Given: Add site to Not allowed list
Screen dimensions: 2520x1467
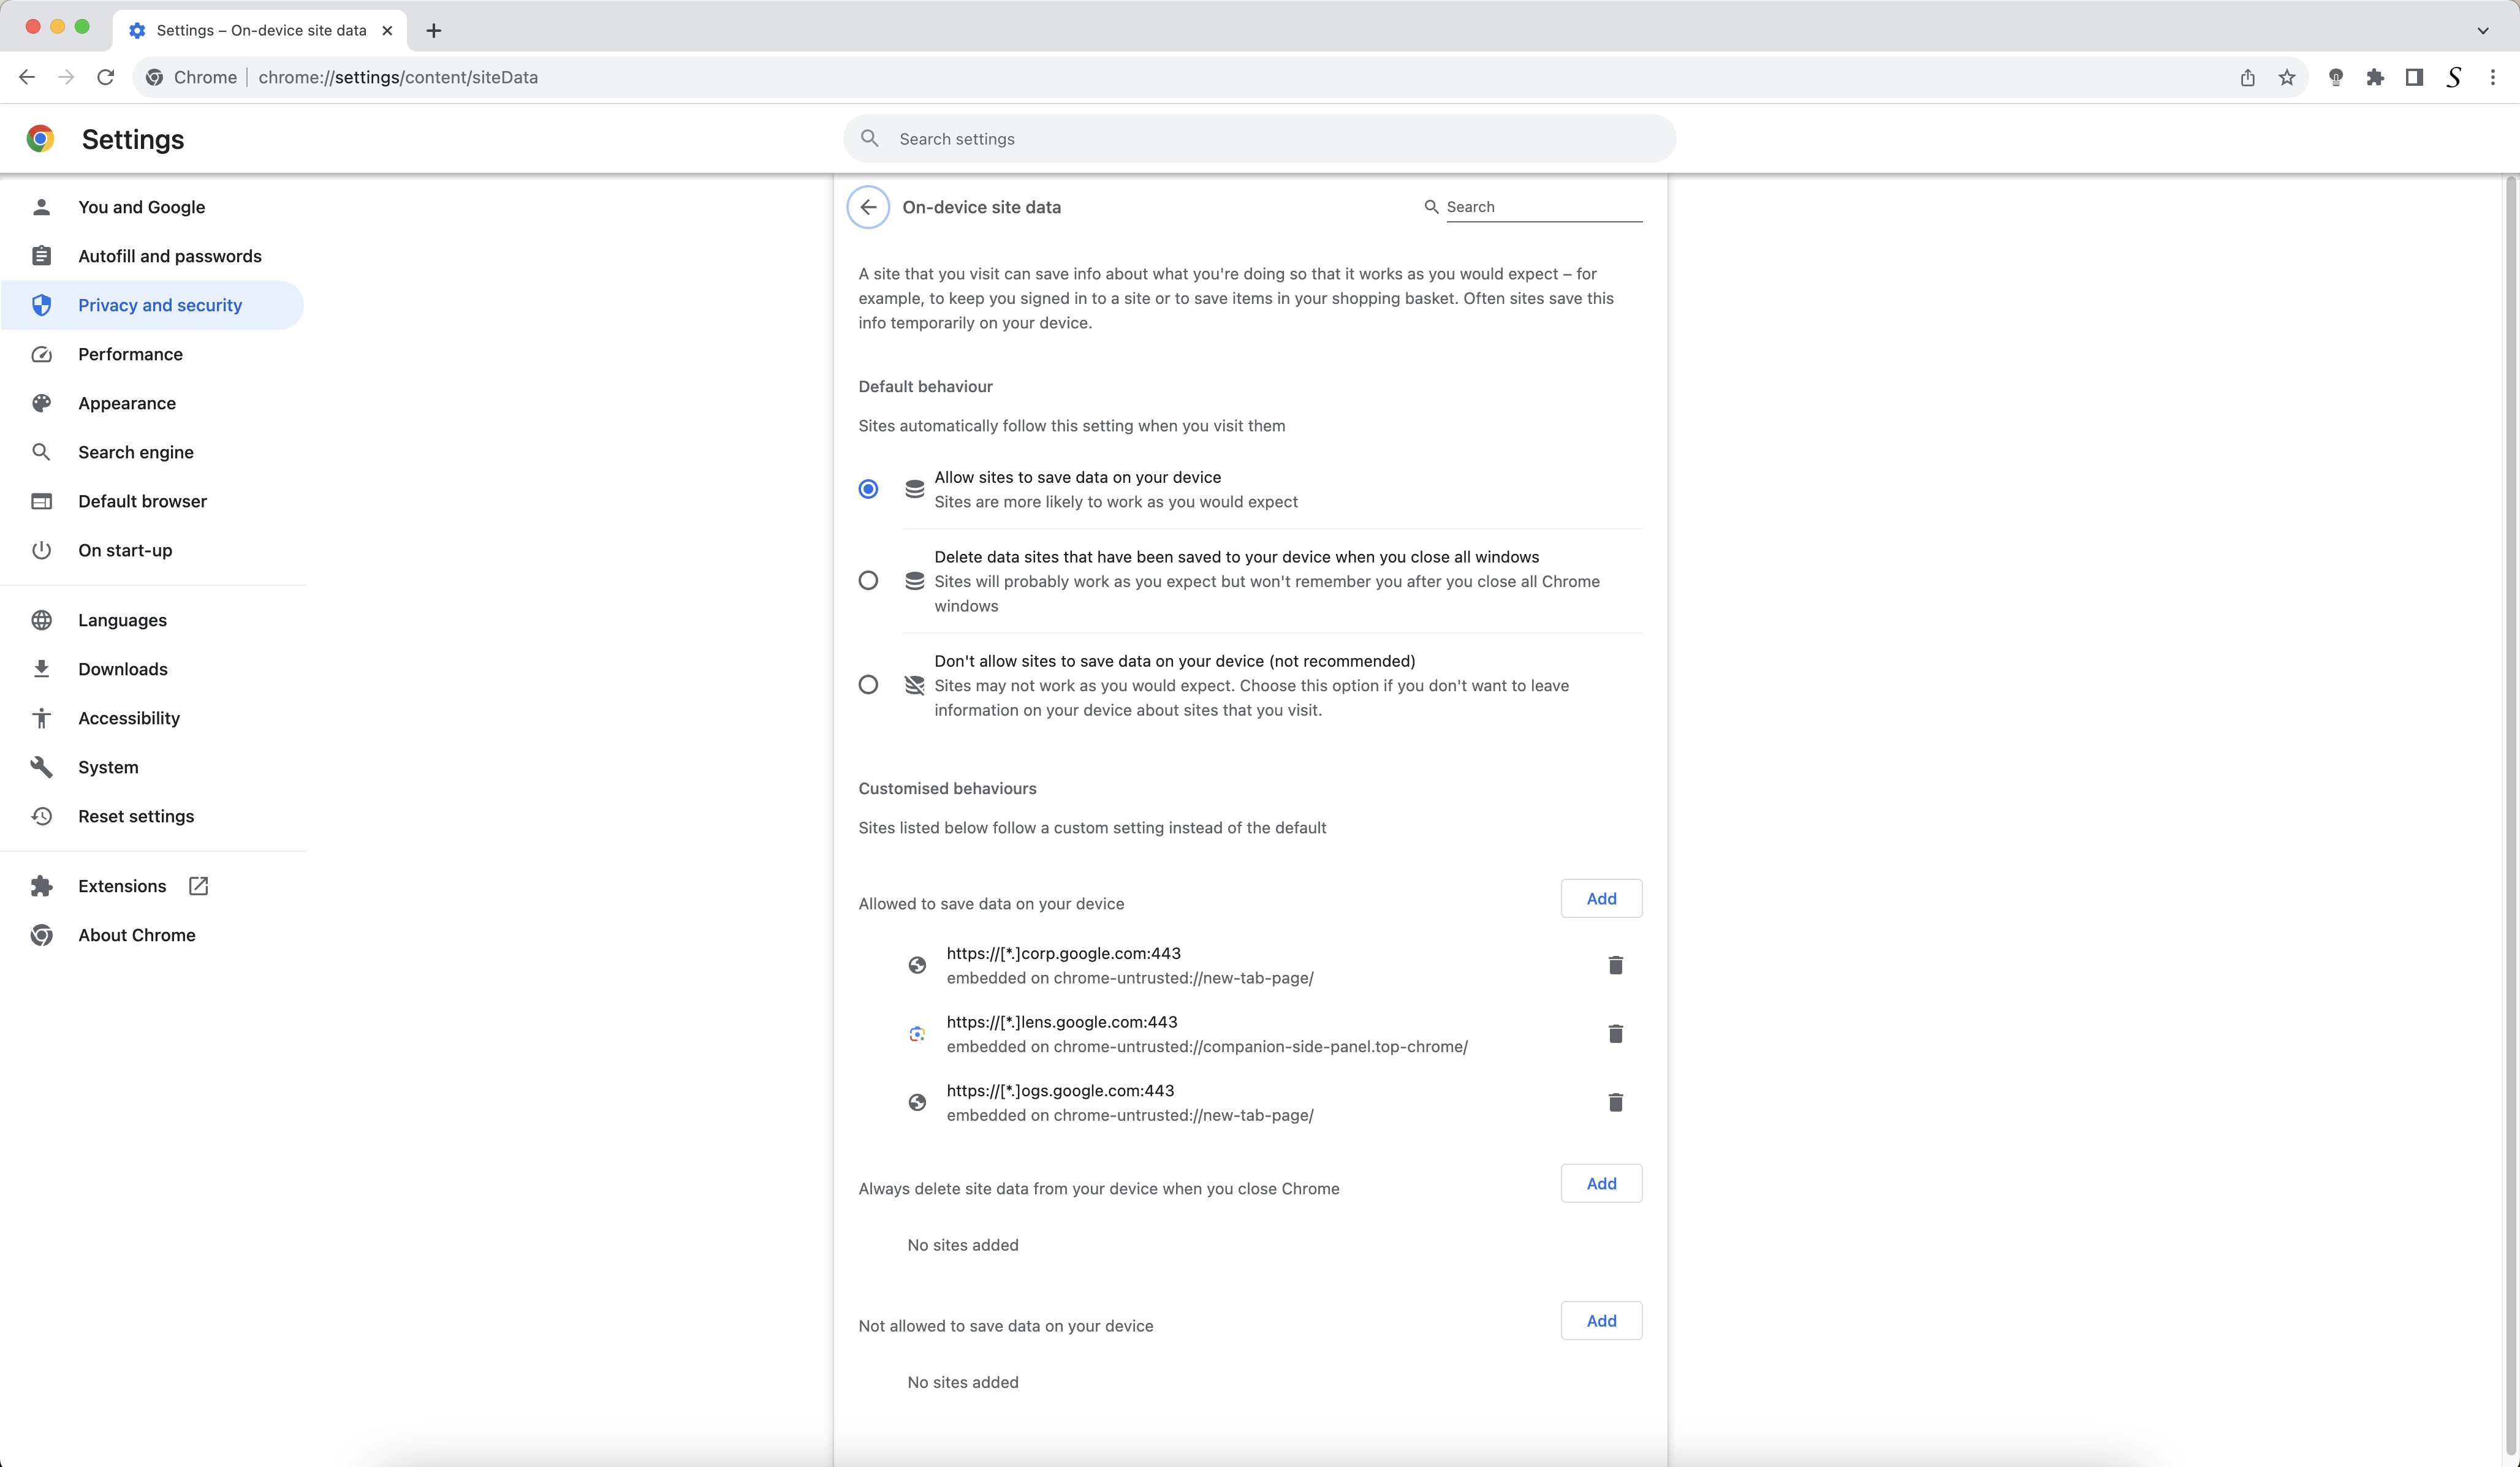Looking at the screenshot, I should pyautogui.click(x=1601, y=1321).
